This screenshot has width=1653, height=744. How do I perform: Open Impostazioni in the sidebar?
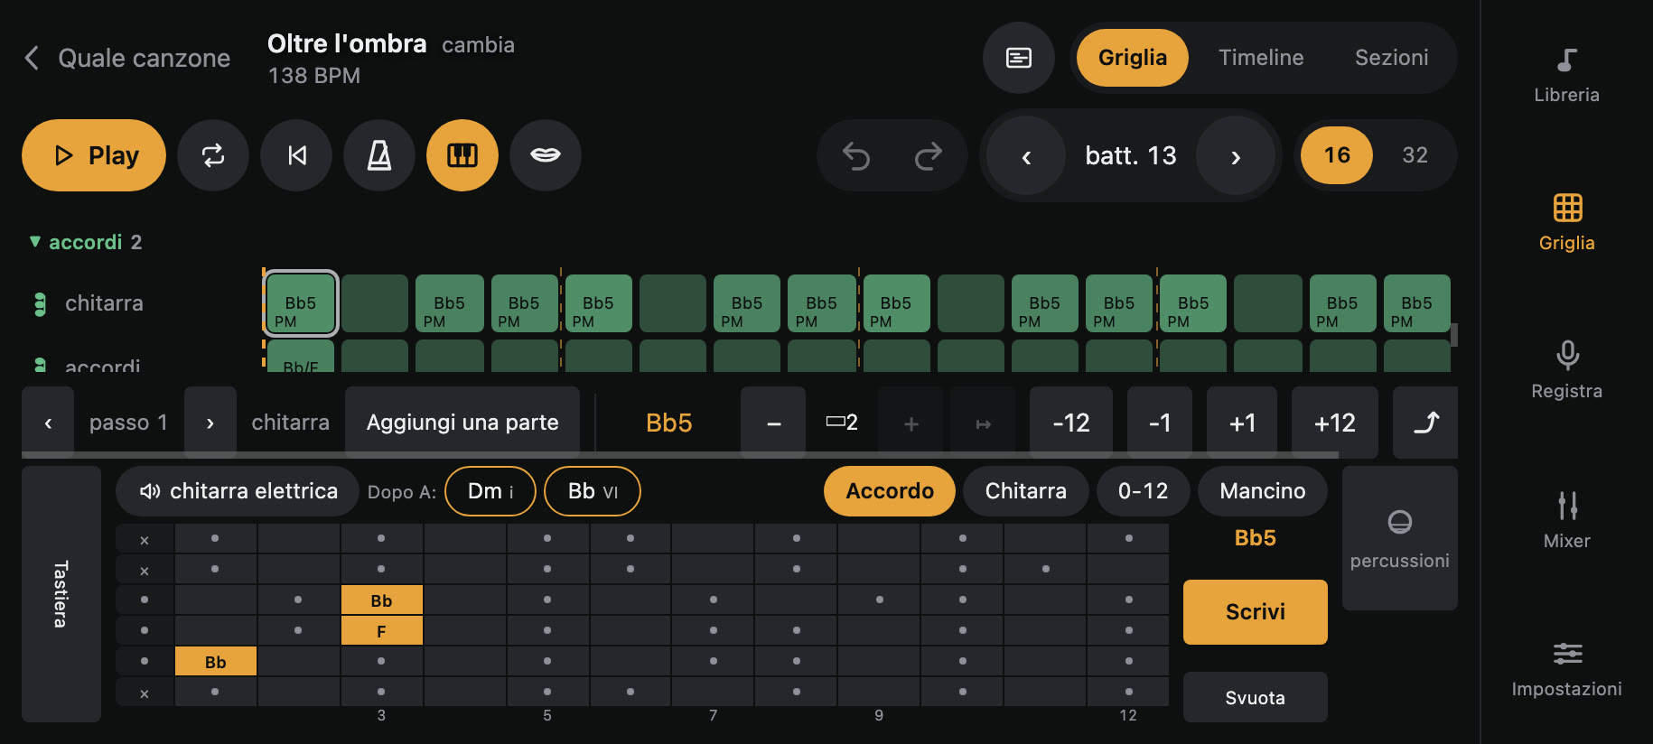[x=1566, y=669]
